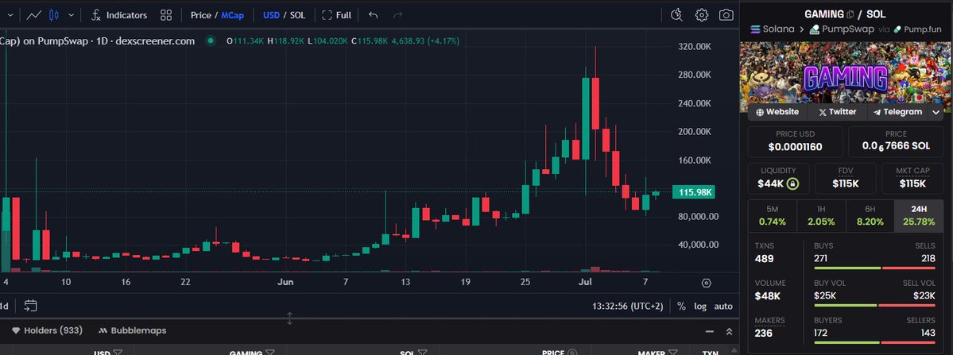Viewport: 953px width, 355px height.
Task: Click the FDV $115K box
Action: click(x=846, y=179)
